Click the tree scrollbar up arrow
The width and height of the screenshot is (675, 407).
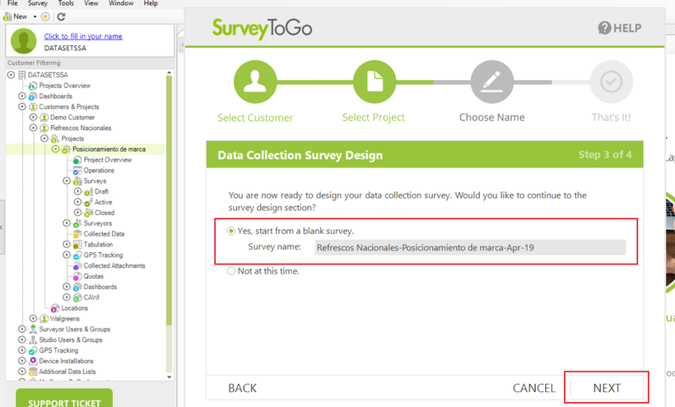pos(170,73)
